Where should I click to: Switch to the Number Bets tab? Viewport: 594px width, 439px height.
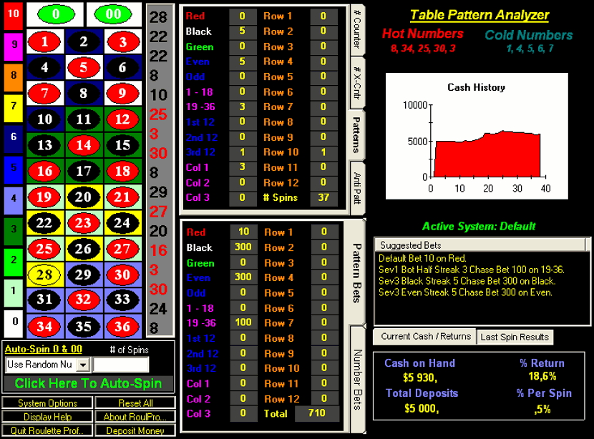356,379
